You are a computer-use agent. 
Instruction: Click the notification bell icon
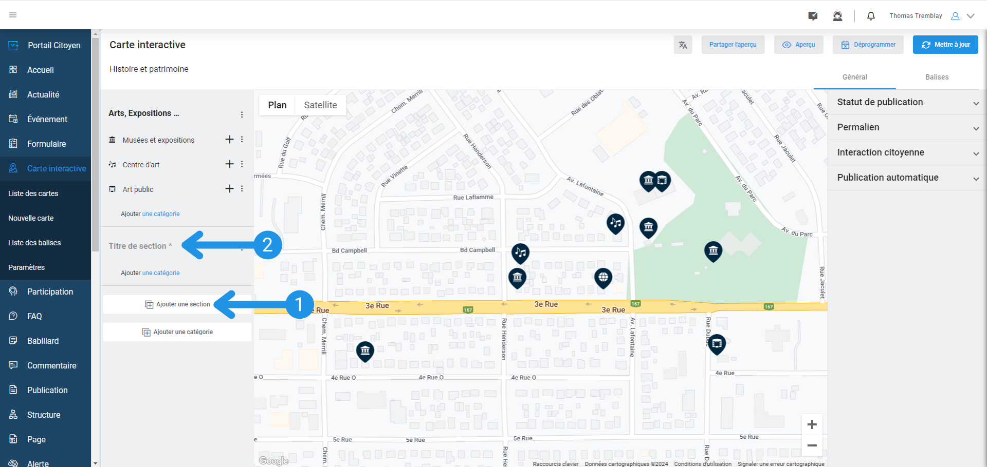(x=871, y=16)
